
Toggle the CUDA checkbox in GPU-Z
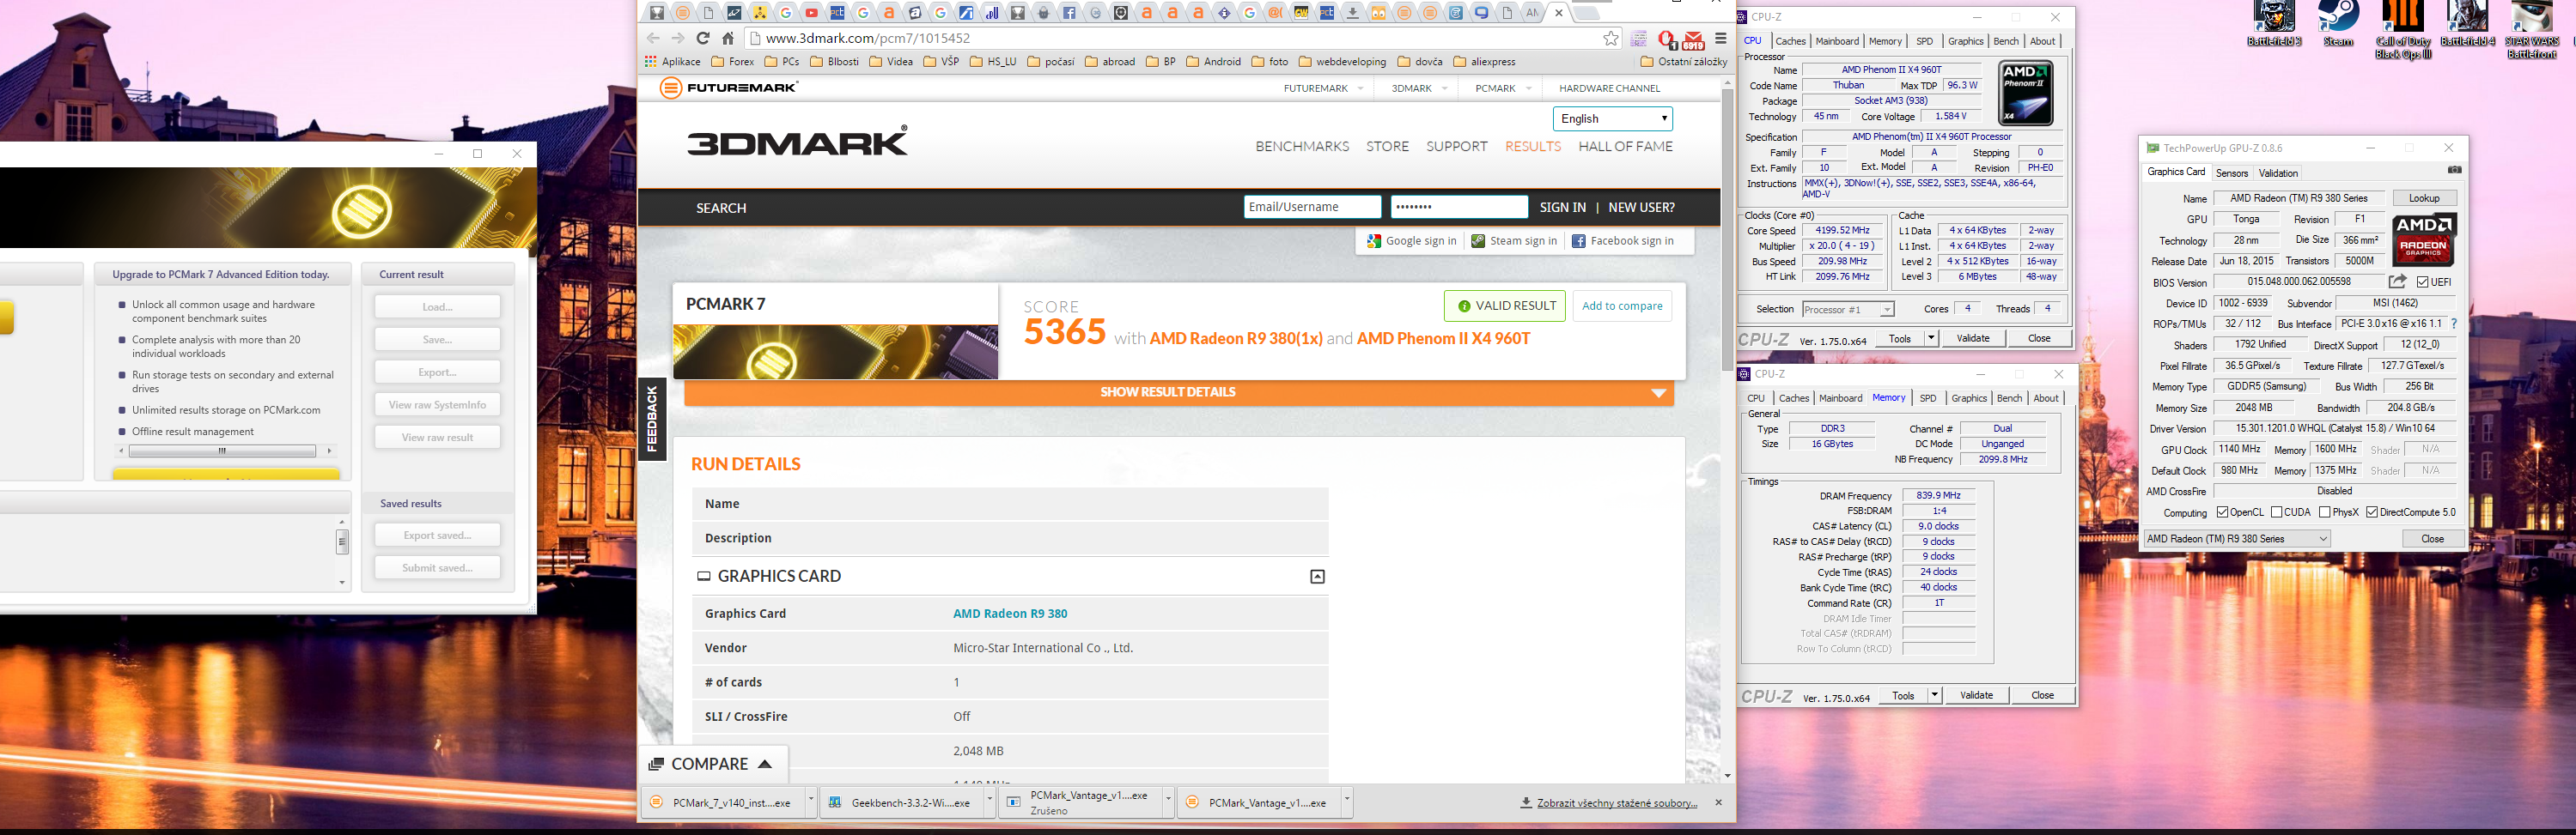[x=2276, y=512]
